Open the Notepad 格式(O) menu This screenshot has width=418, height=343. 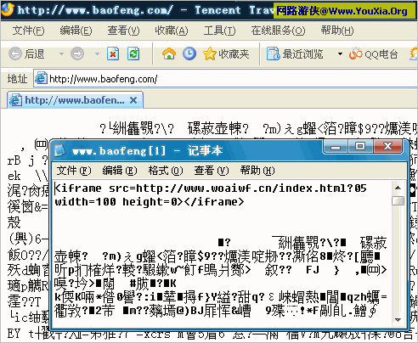pyautogui.click(x=166, y=171)
